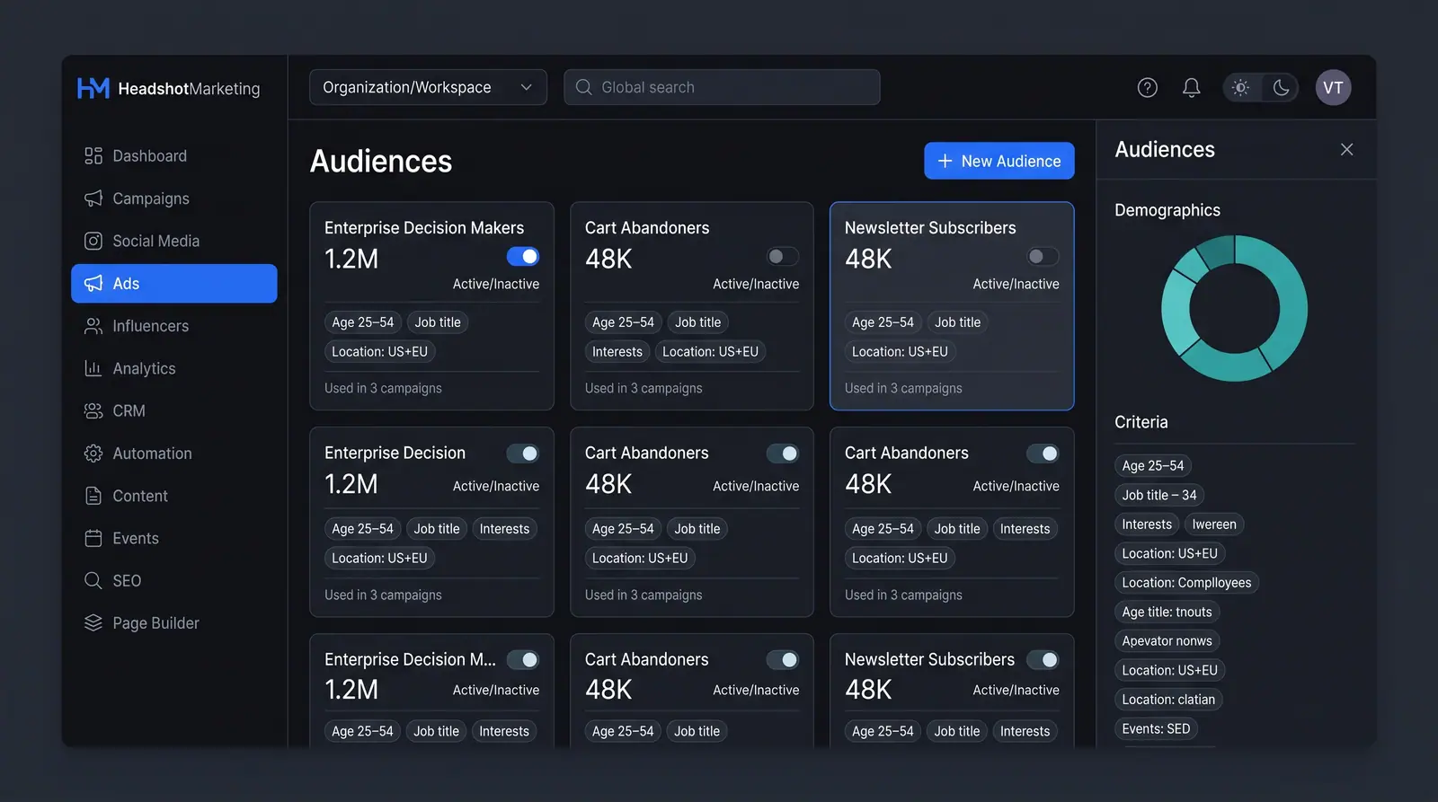The height and width of the screenshot is (802, 1438).
Task: Toggle second-row middle Cart Abandoners switch
Action: [783, 454]
